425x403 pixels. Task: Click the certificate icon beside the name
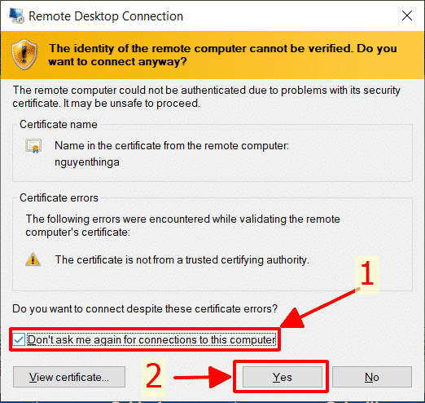point(33,146)
